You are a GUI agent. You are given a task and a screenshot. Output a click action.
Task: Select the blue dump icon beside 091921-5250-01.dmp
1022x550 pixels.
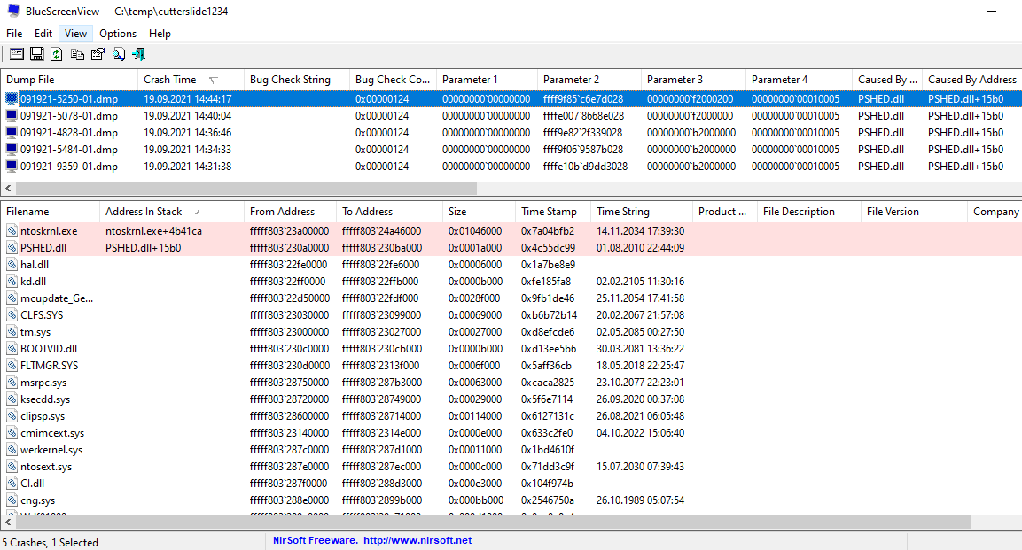click(10, 98)
